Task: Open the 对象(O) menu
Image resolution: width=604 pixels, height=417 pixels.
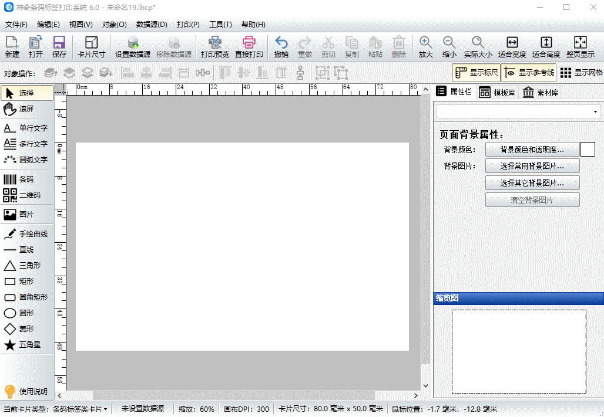Action: [115, 25]
